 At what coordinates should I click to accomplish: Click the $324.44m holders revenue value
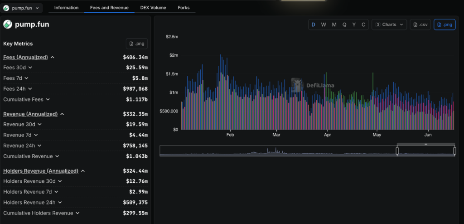pyautogui.click(x=135, y=171)
